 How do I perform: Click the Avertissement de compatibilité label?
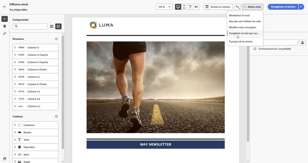(275, 49)
